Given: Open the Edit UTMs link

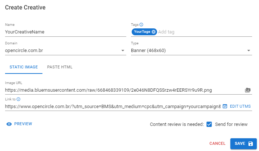Looking at the screenshot, I should click(240, 106).
